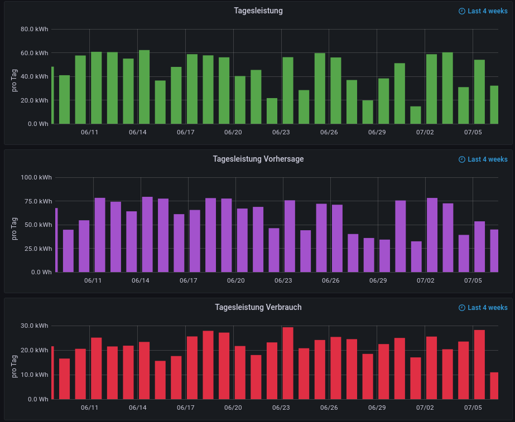Click the clock icon in Tagesleistung panel header
The height and width of the screenshot is (422, 515).
tap(461, 11)
